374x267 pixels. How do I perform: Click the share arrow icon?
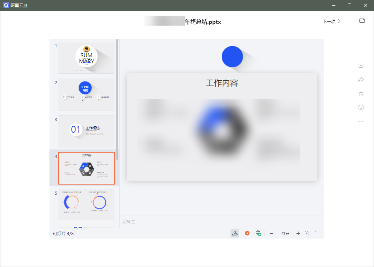click(361, 79)
